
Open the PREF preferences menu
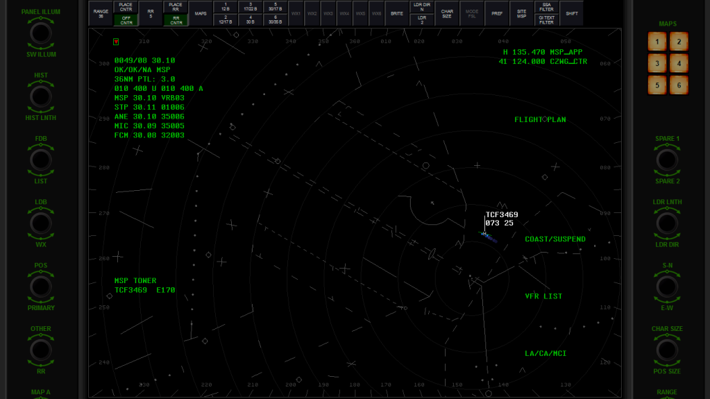click(x=497, y=13)
